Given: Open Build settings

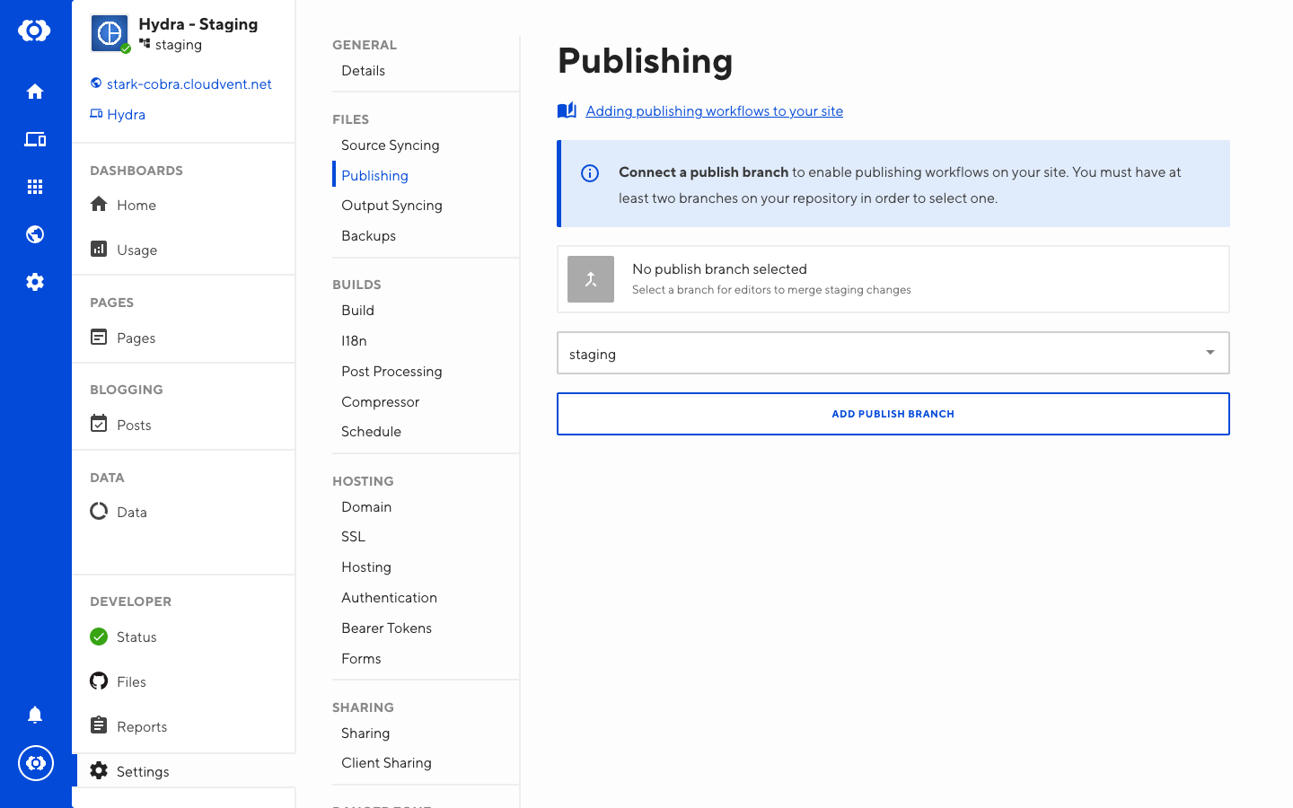Looking at the screenshot, I should [357, 311].
